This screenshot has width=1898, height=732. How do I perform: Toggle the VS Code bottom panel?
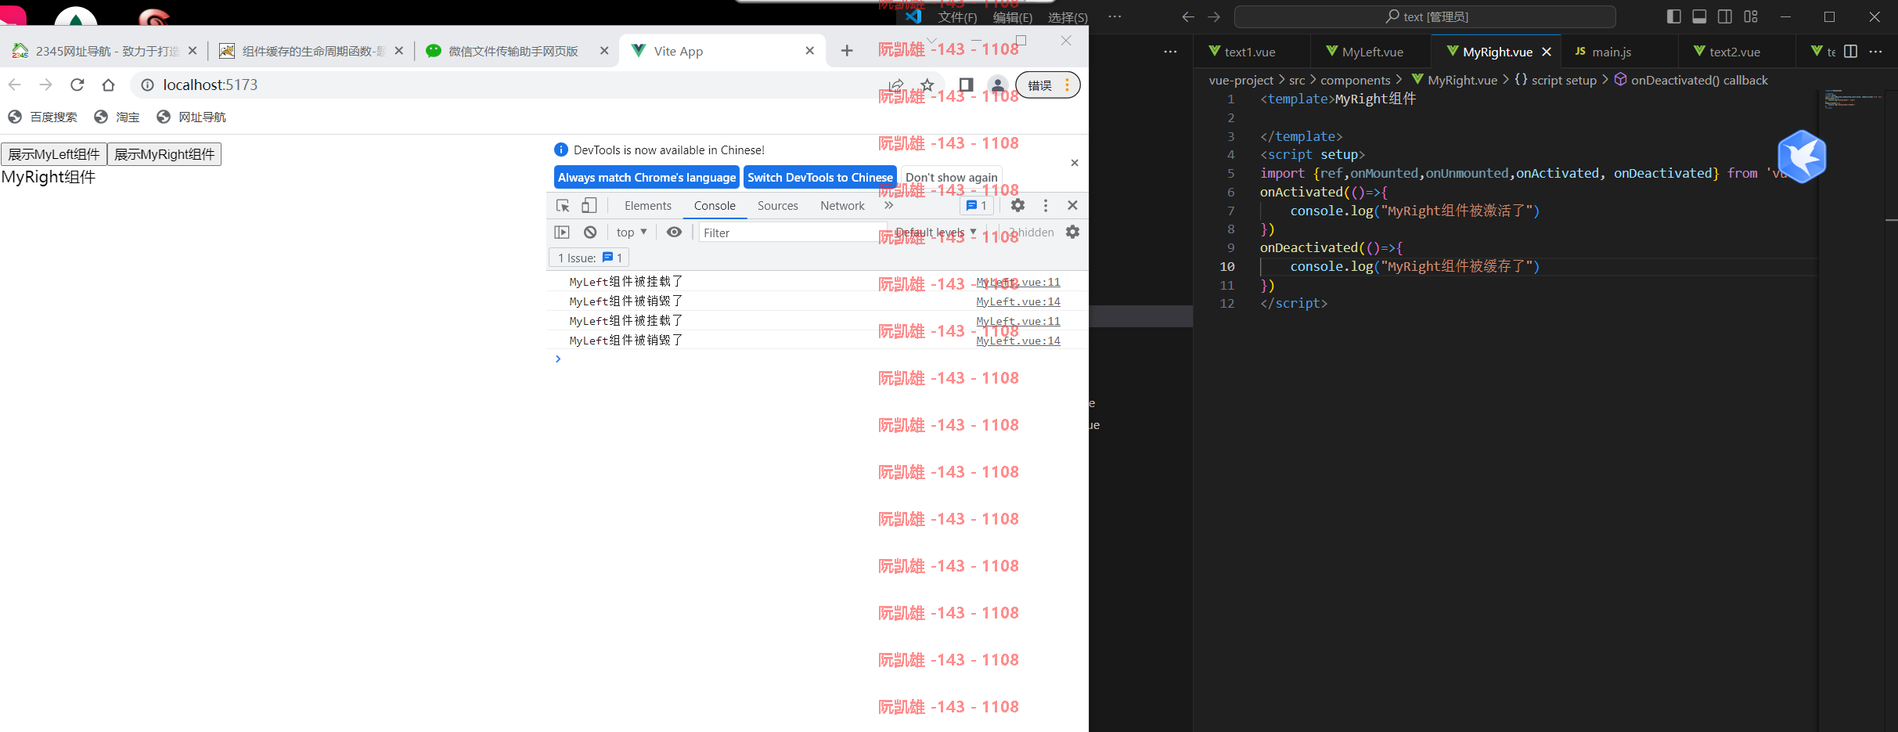pyautogui.click(x=1699, y=16)
